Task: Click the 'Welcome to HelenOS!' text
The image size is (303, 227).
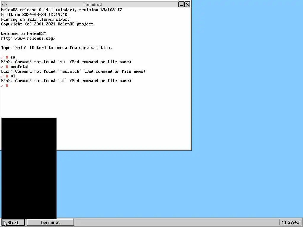Action: (x=24, y=34)
